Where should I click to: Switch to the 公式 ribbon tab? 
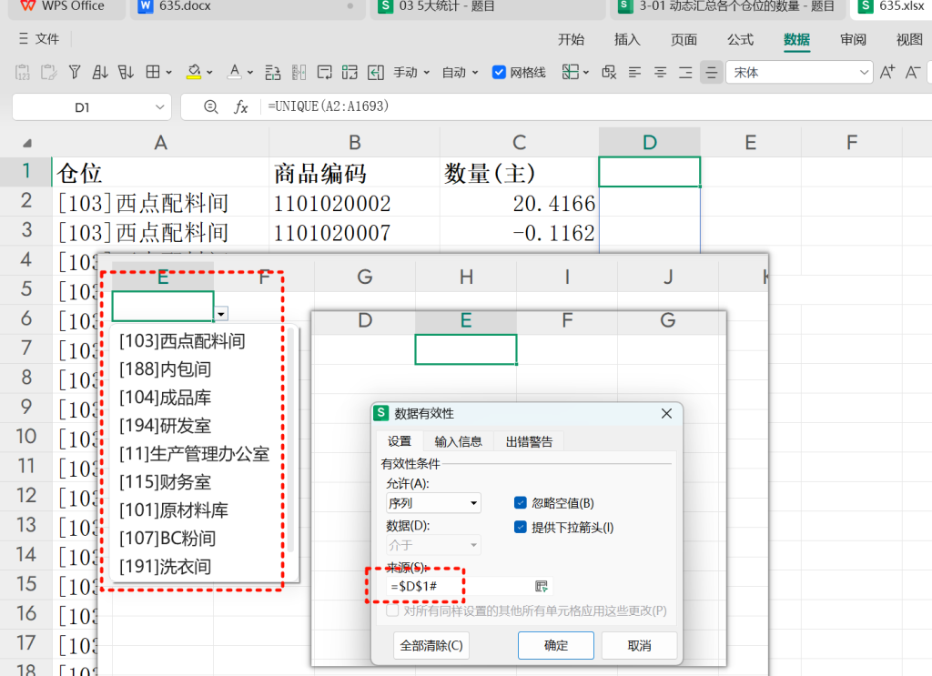pyautogui.click(x=740, y=40)
